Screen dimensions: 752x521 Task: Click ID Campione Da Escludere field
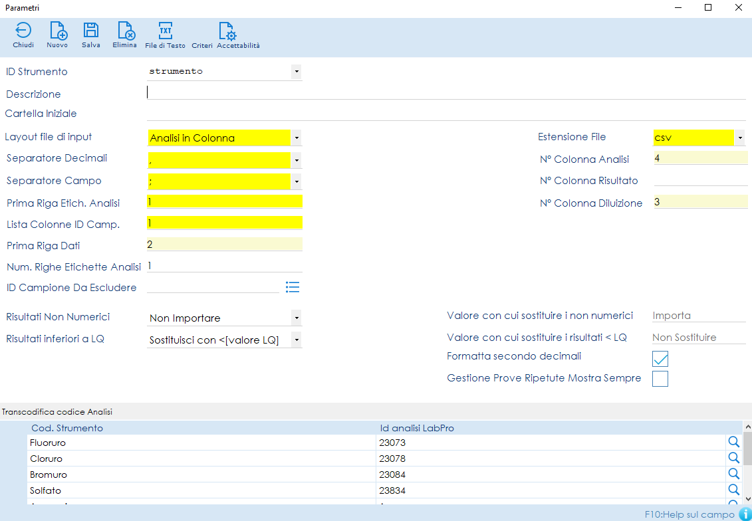213,286
